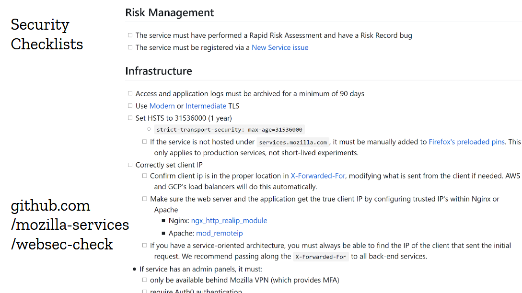Open the X-Forwarded-For link

click(318, 176)
